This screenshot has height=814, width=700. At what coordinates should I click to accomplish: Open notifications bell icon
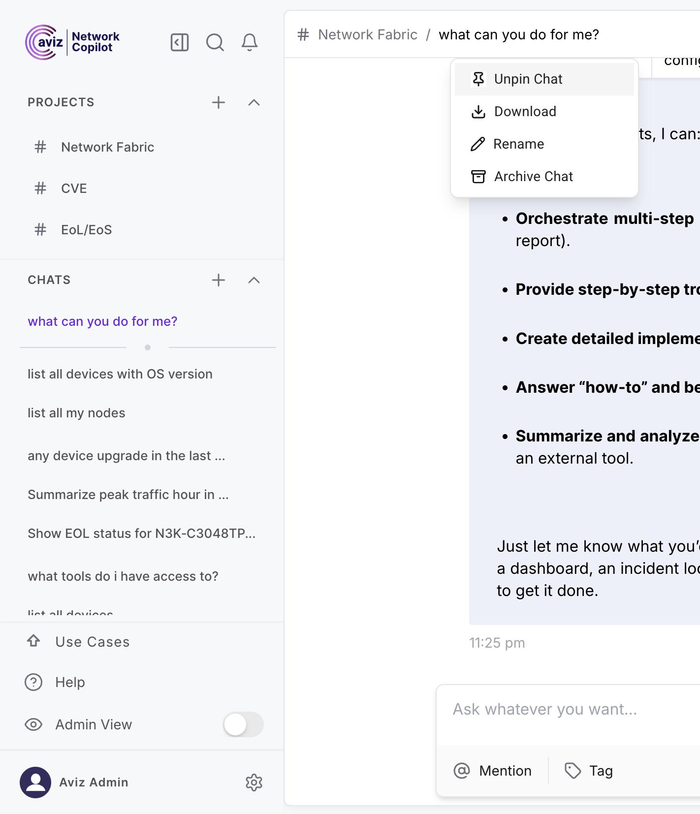250,42
